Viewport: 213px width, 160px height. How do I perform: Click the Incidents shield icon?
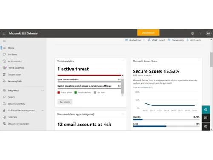tap(4, 55)
